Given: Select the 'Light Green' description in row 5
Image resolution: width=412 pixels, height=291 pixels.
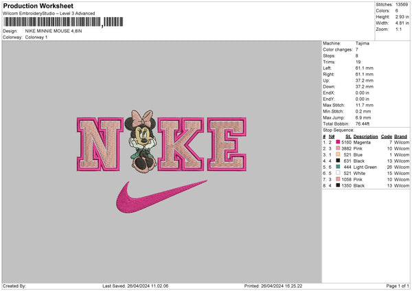Looking at the screenshot, I should (365, 167).
